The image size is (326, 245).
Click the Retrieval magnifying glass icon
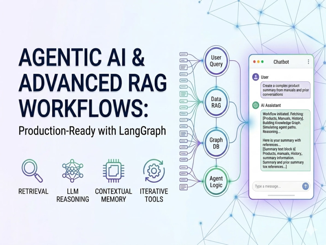click(32, 171)
